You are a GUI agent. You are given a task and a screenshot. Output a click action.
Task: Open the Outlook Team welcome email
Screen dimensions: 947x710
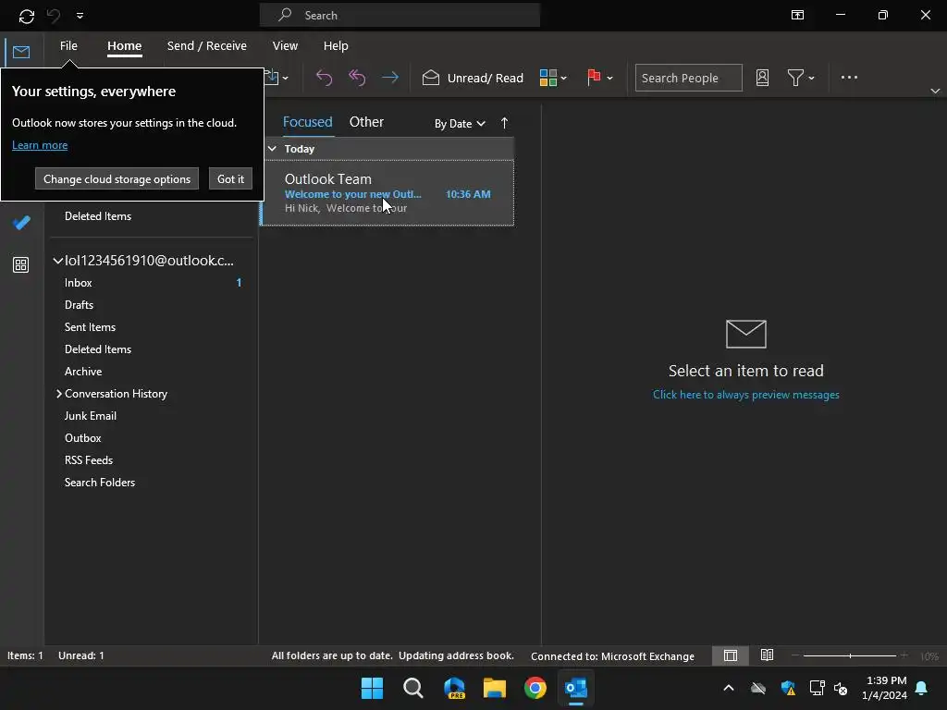[x=387, y=192]
